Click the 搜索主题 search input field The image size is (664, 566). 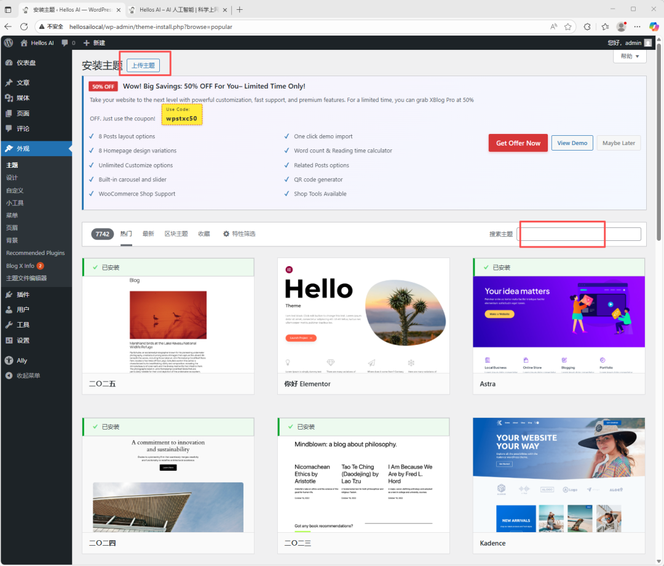579,234
